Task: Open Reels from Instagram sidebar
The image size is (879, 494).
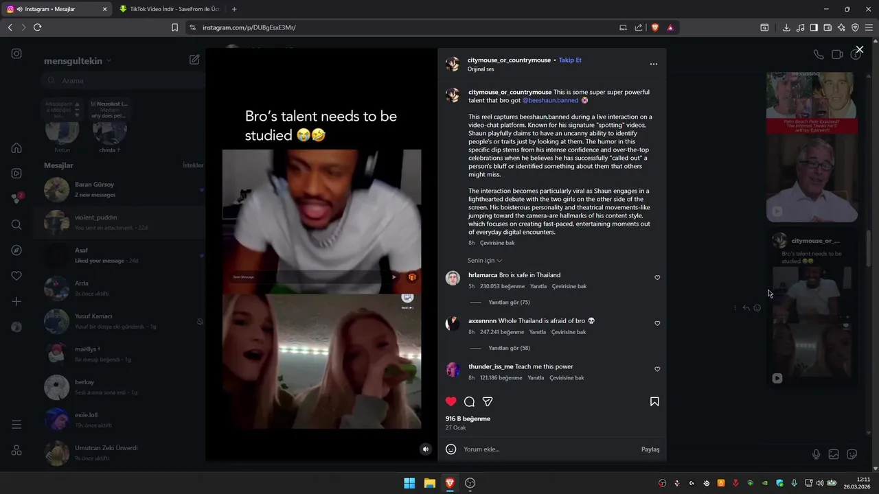Action: pyautogui.click(x=16, y=174)
